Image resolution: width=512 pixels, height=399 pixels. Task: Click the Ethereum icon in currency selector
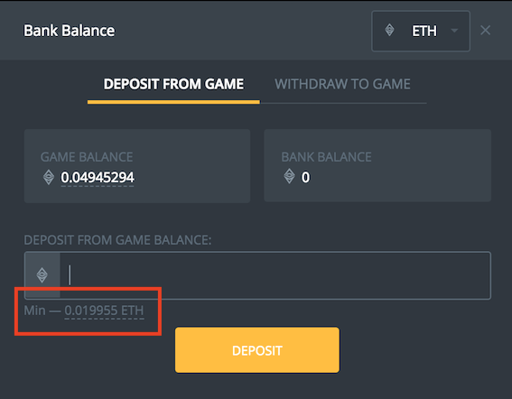click(389, 31)
